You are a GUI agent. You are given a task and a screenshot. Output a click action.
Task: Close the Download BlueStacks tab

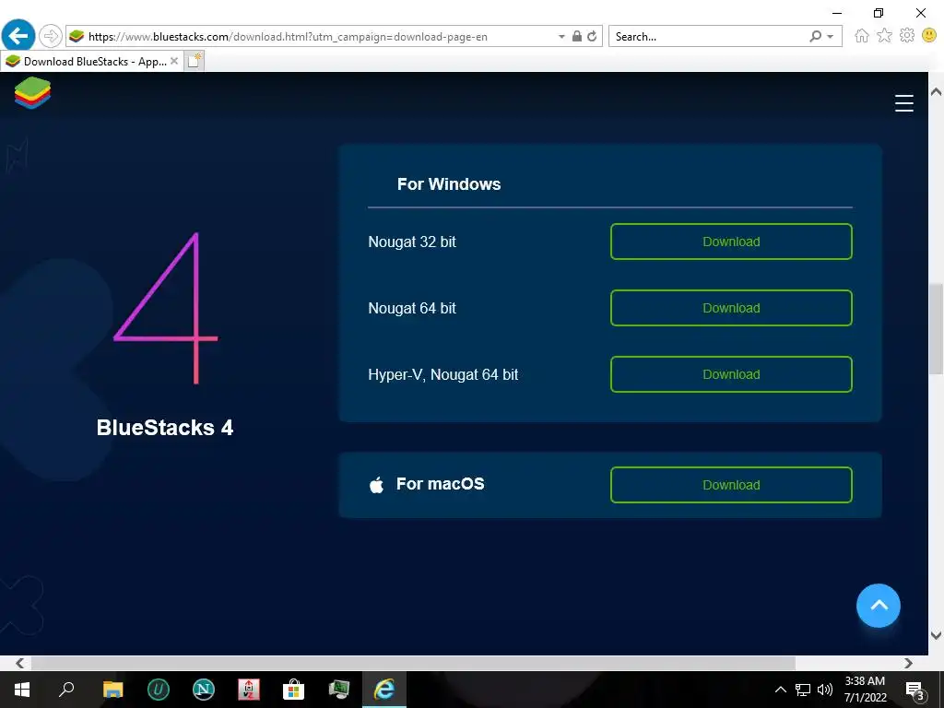174,61
